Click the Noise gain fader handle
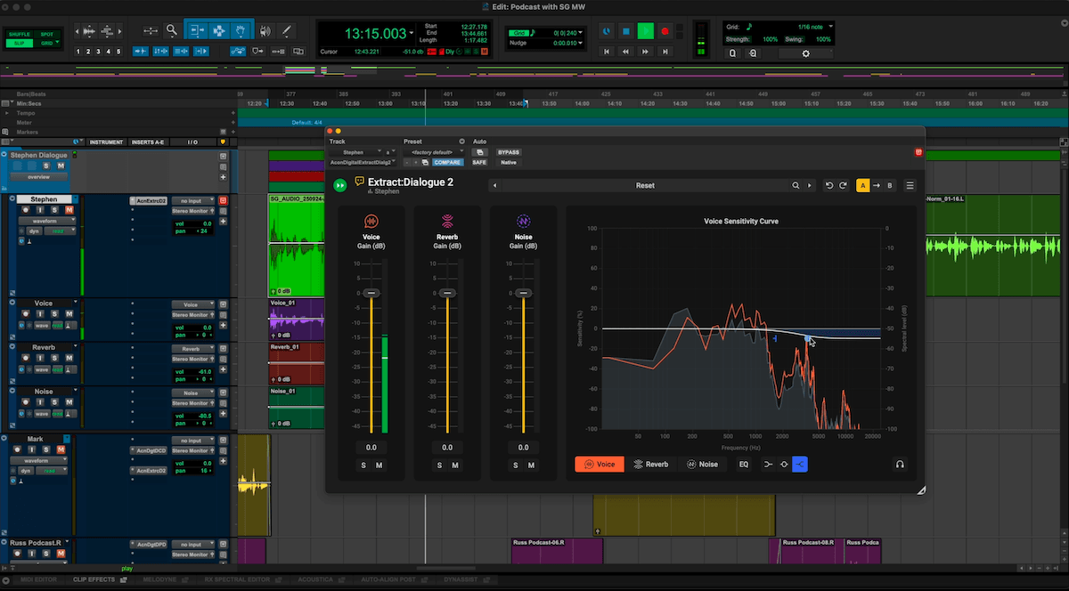 click(523, 293)
